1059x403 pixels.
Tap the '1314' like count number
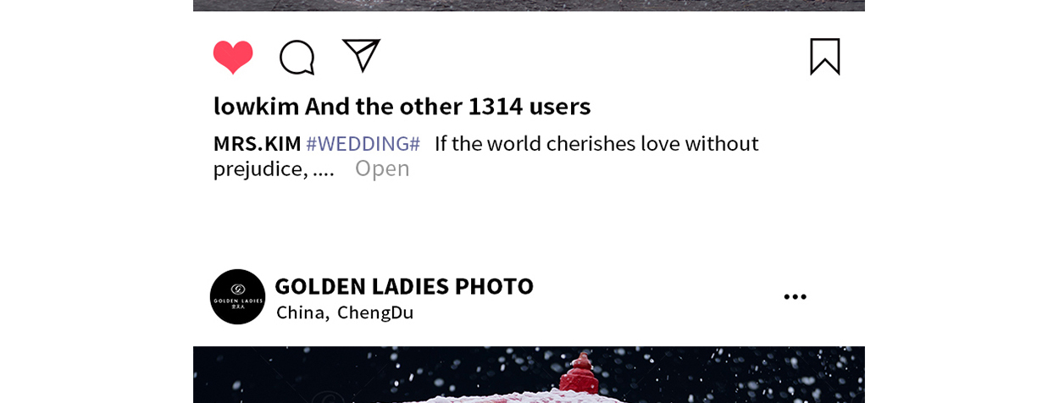tap(496, 106)
